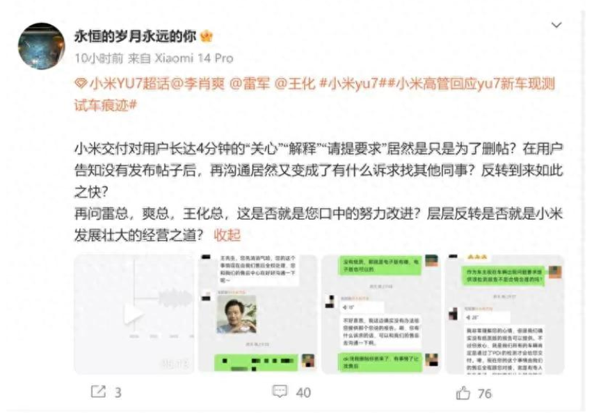Open the @雷军 mention
Viewport: 594px width, 418px height.
250,83
